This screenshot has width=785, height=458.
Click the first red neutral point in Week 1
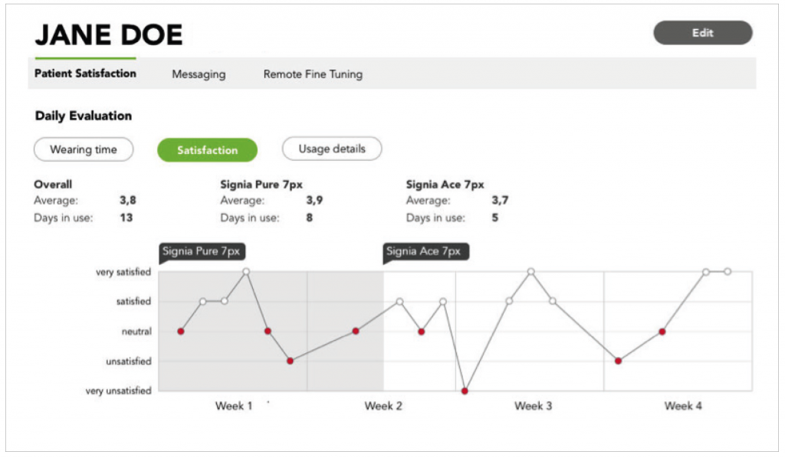[181, 332]
